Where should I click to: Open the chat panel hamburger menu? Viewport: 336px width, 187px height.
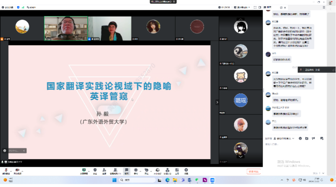coord(324,7)
